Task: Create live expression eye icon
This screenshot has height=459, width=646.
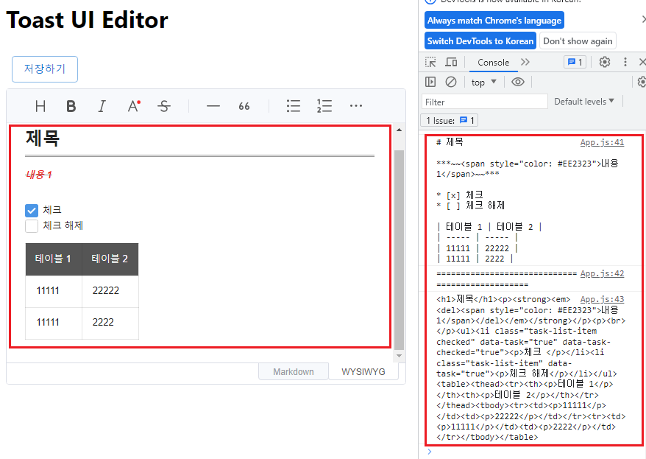Action: pos(518,82)
